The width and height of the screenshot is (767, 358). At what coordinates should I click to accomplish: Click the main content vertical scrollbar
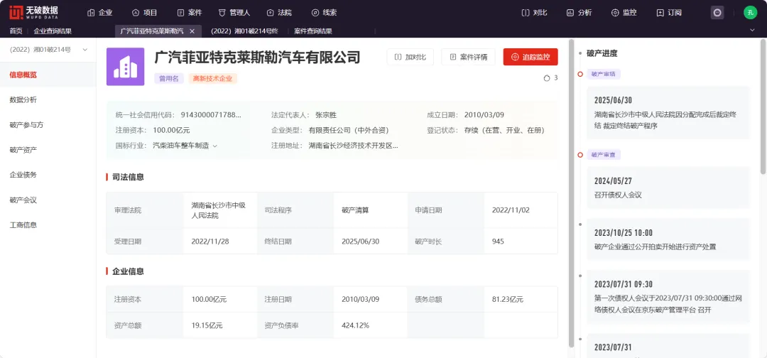click(x=571, y=192)
